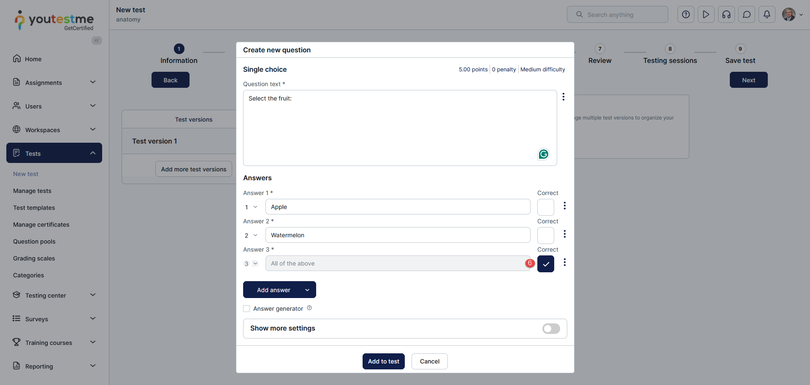Click the headset support icon
The width and height of the screenshot is (810, 385).
(726, 15)
